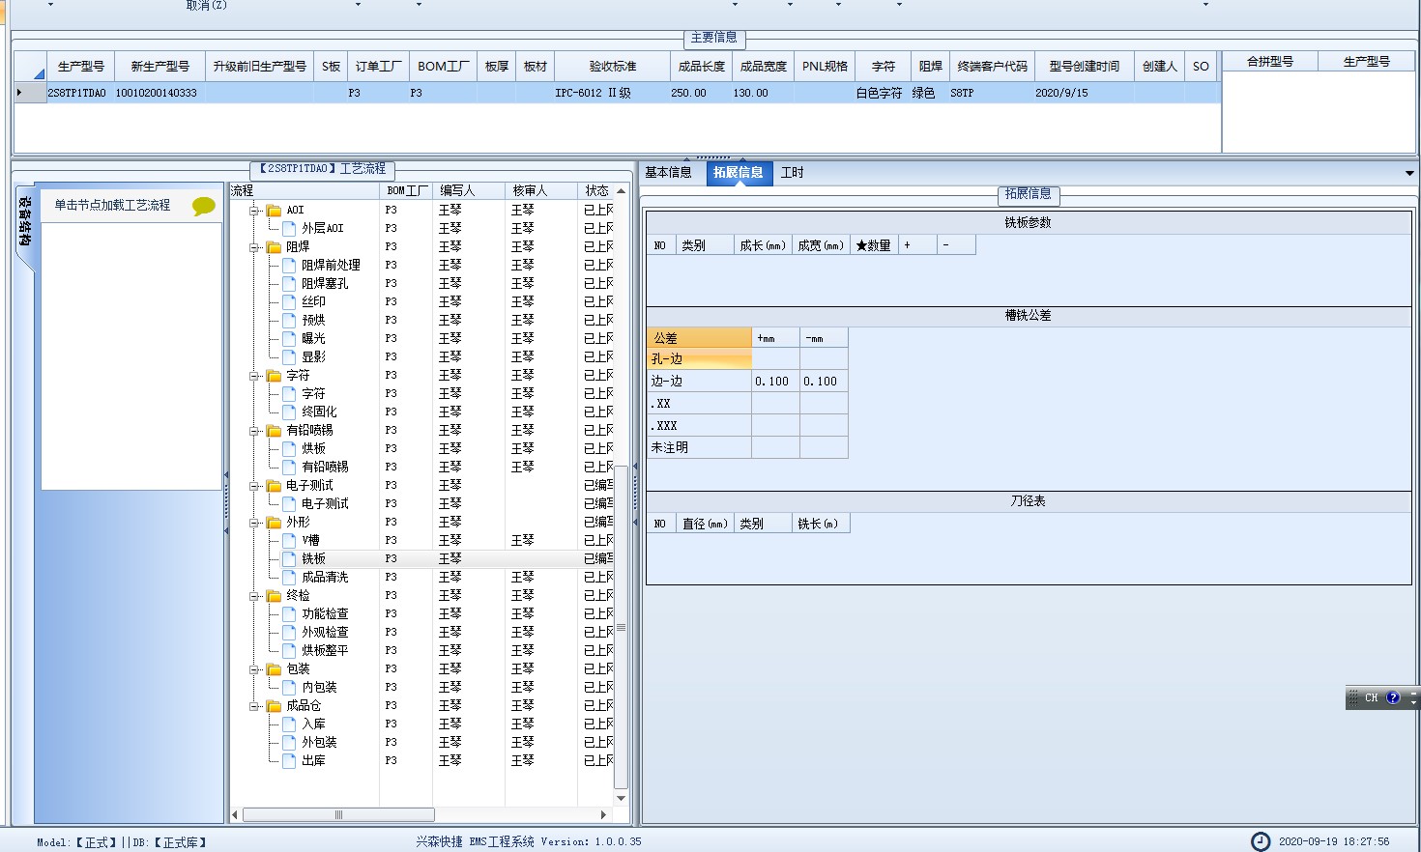Collapse the 包装 tree node
Screen dimensions: 1421x852
click(255, 668)
